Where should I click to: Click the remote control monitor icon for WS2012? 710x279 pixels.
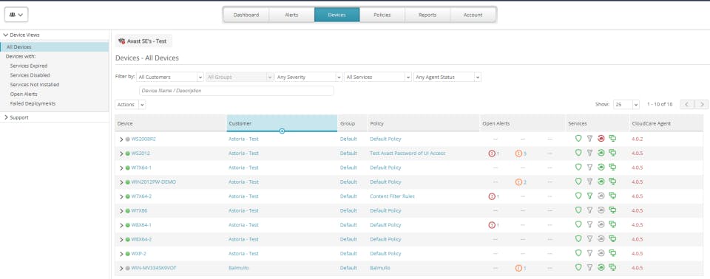pyautogui.click(x=612, y=153)
